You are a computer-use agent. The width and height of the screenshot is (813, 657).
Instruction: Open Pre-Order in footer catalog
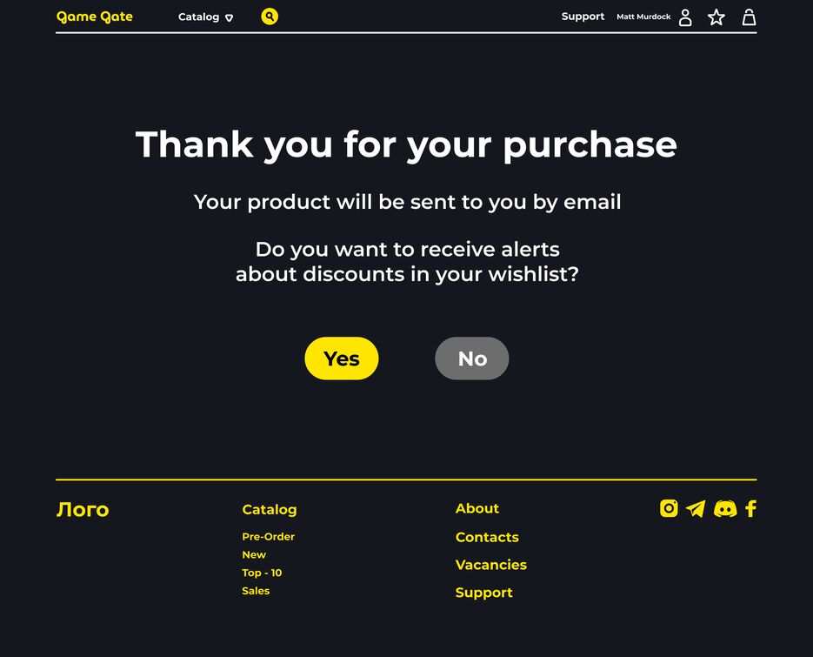[x=268, y=537]
